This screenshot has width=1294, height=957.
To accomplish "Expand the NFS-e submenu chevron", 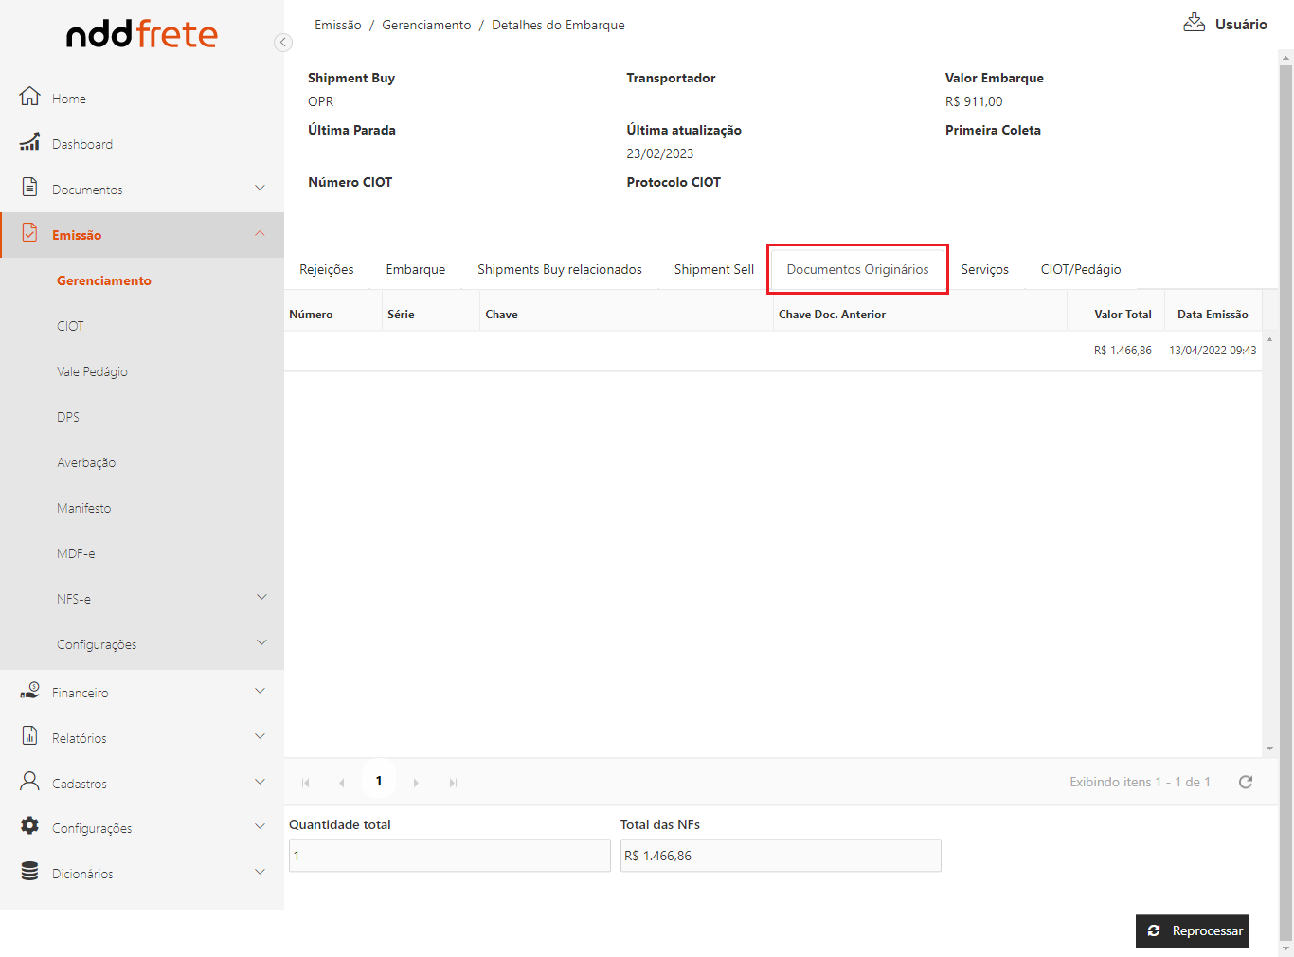I will coord(262,598).
